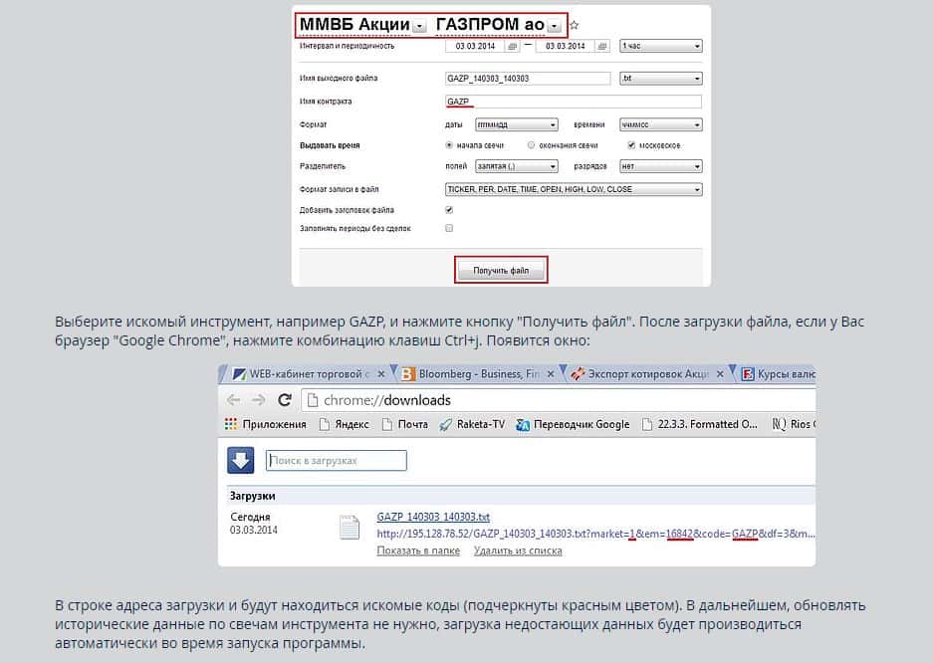Open the calendar icon for end date
This screenshot has width=933, height=663.
click(602, 46)
